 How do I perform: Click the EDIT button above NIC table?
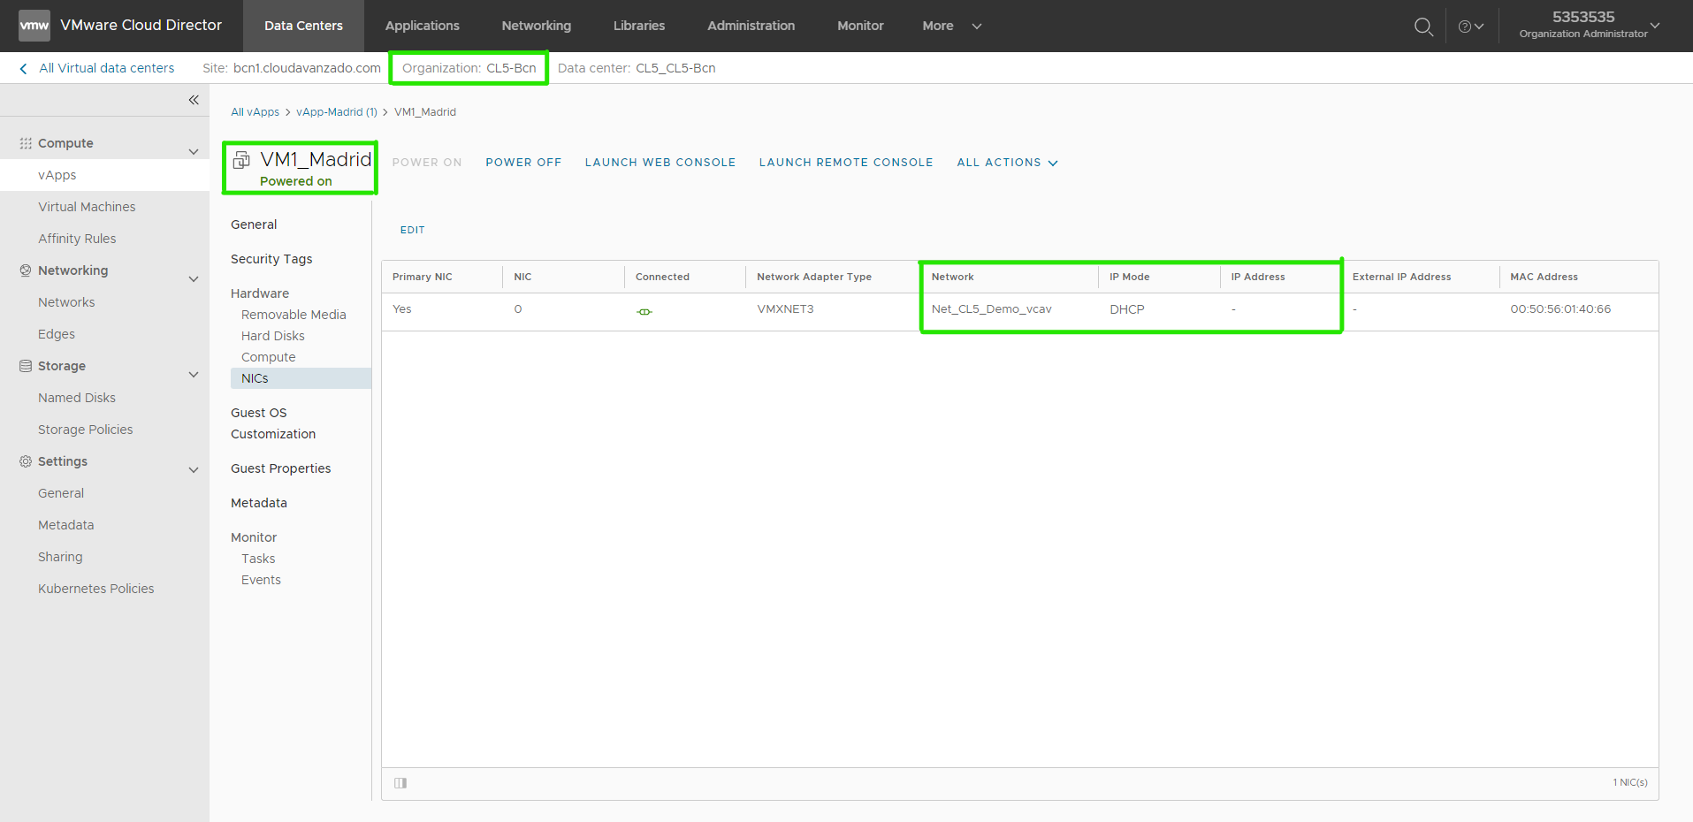point(412,230)
